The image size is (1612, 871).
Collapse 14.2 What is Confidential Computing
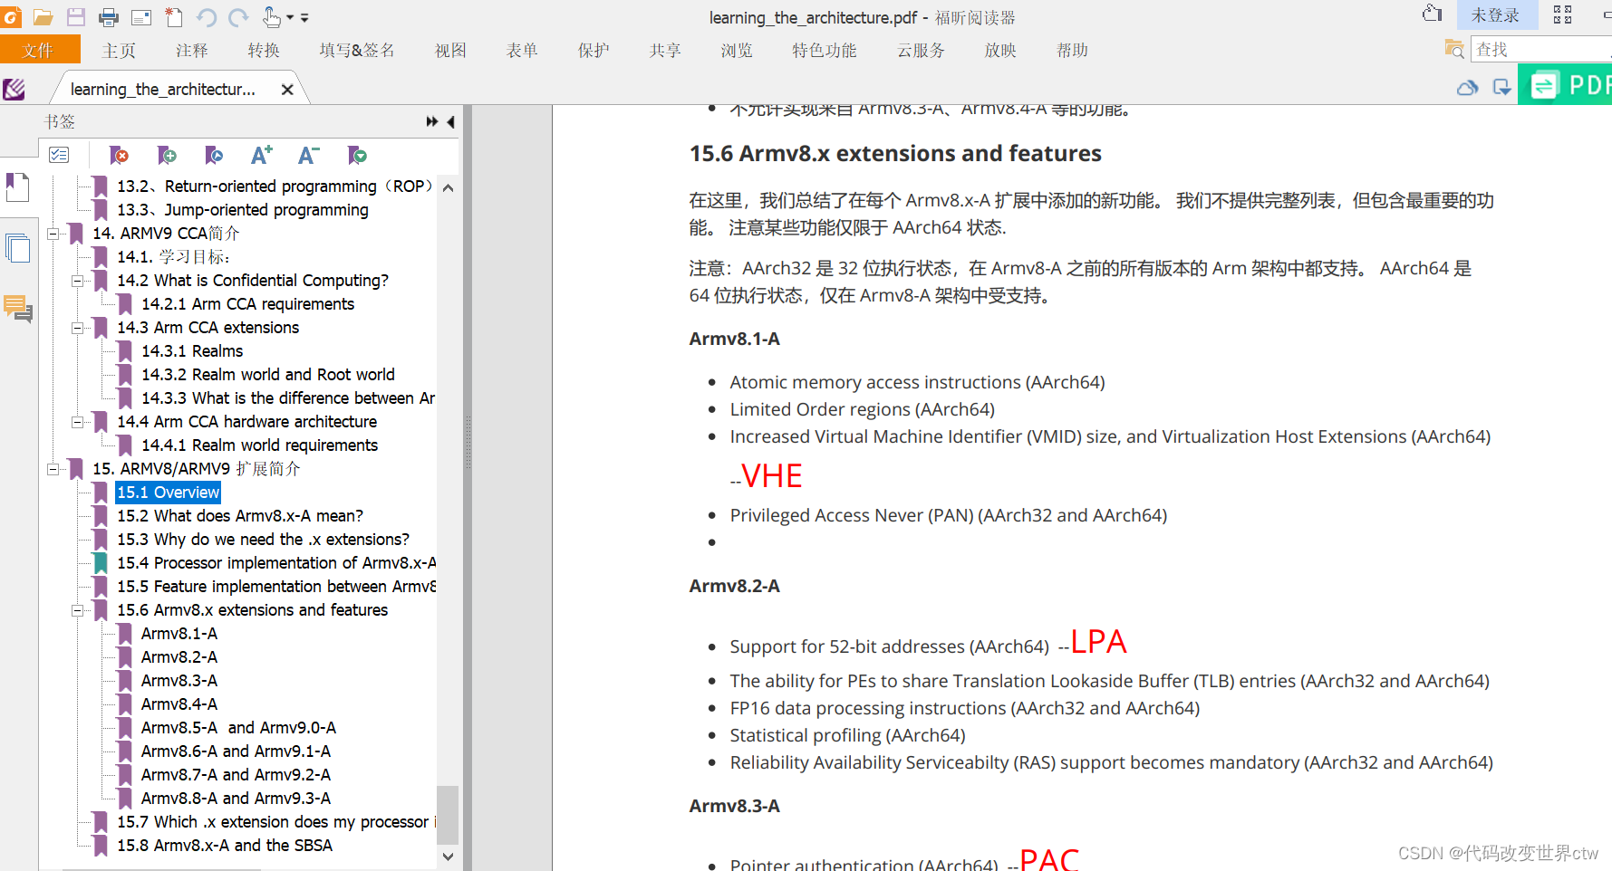point(78,281)
